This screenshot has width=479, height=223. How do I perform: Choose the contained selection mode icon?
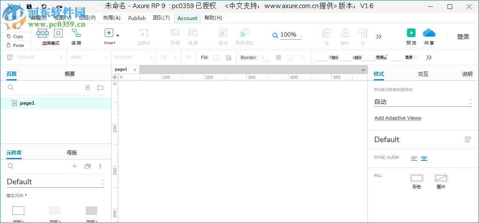[x=58, y=33]
